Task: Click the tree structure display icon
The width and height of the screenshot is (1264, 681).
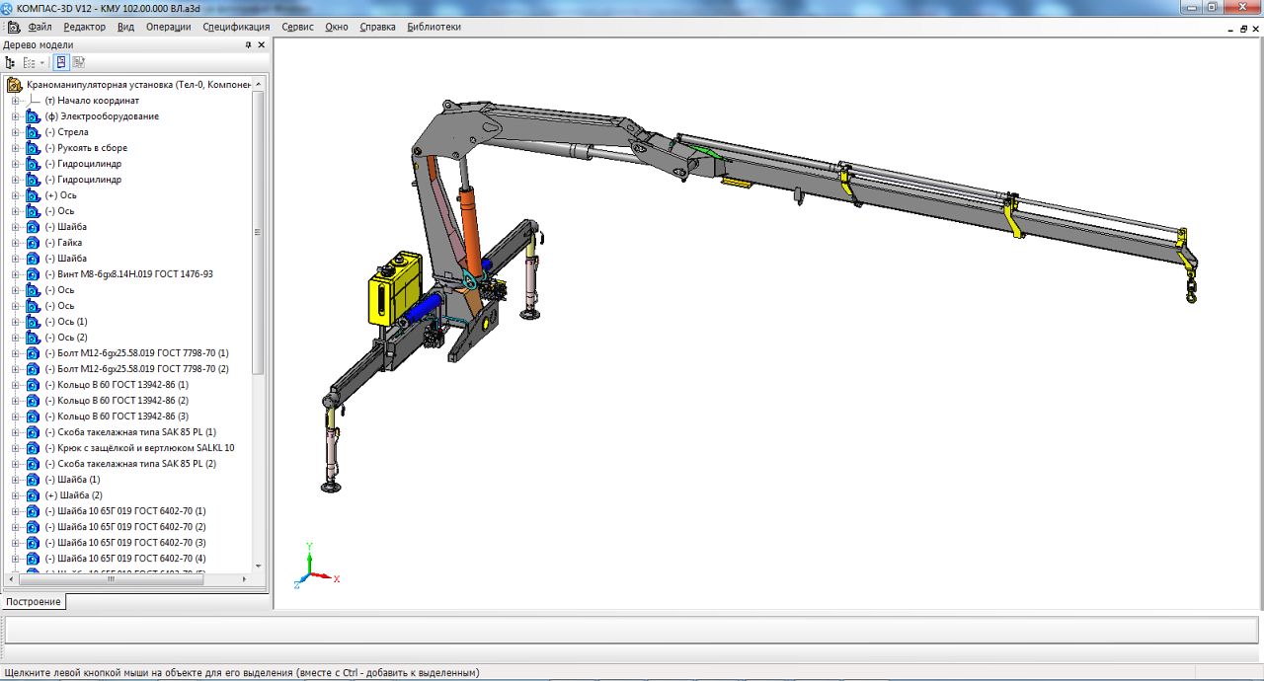Action: click(x=11, y=62)
